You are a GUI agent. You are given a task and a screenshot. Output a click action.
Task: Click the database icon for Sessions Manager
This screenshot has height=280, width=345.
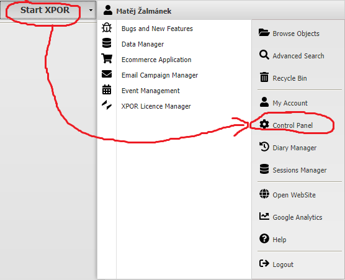[x=264, y=169]
